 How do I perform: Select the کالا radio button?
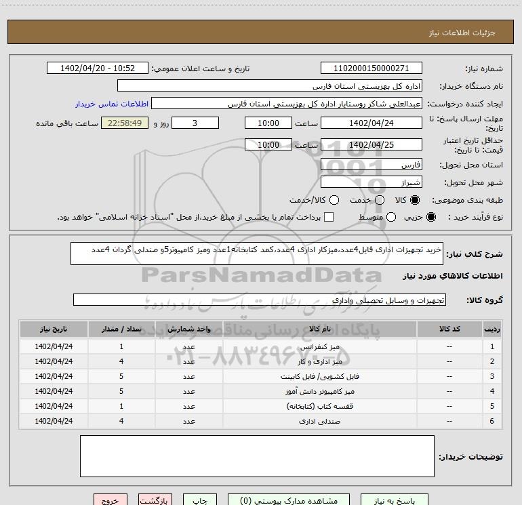pos(415,200)
